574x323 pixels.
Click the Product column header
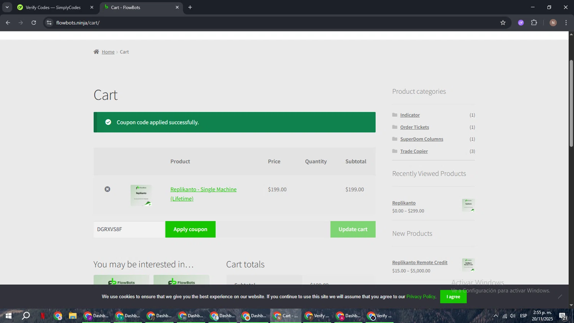tap(180, 161)
